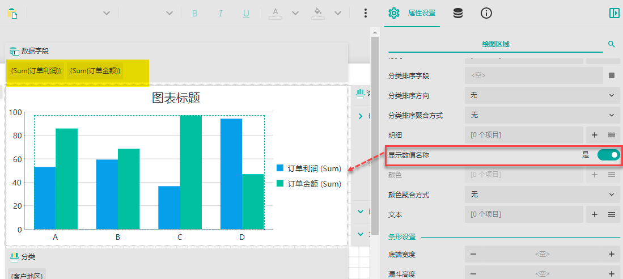Viewport: 623px width, 279px height.
Task: Add a new 明细 item
Action: 595,135
